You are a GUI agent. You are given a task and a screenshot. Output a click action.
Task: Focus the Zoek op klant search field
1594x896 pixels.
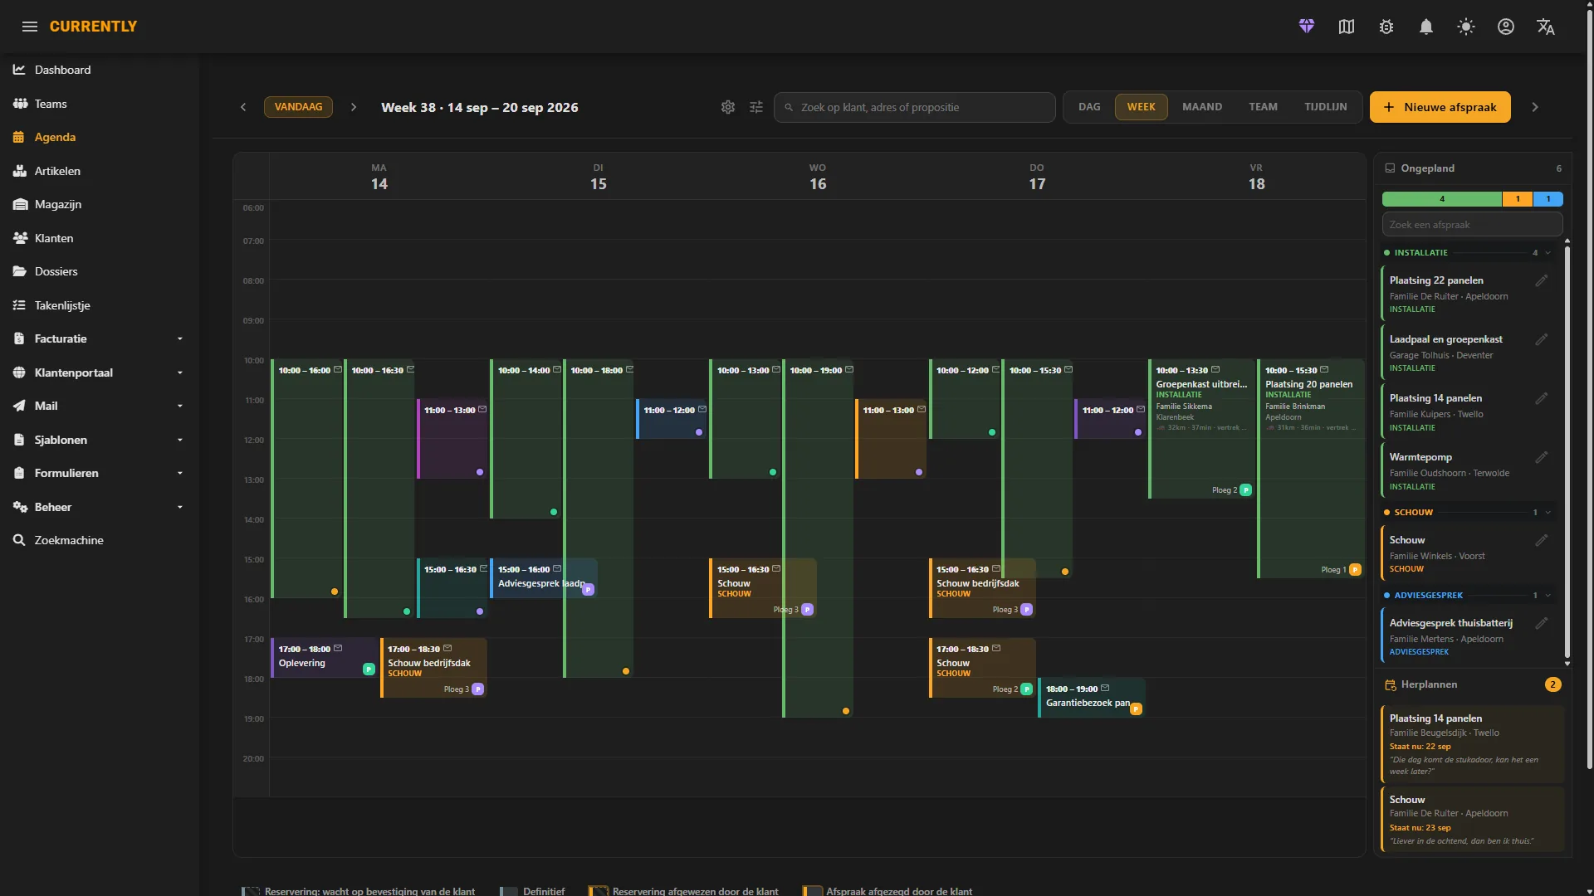coord(914,107)
